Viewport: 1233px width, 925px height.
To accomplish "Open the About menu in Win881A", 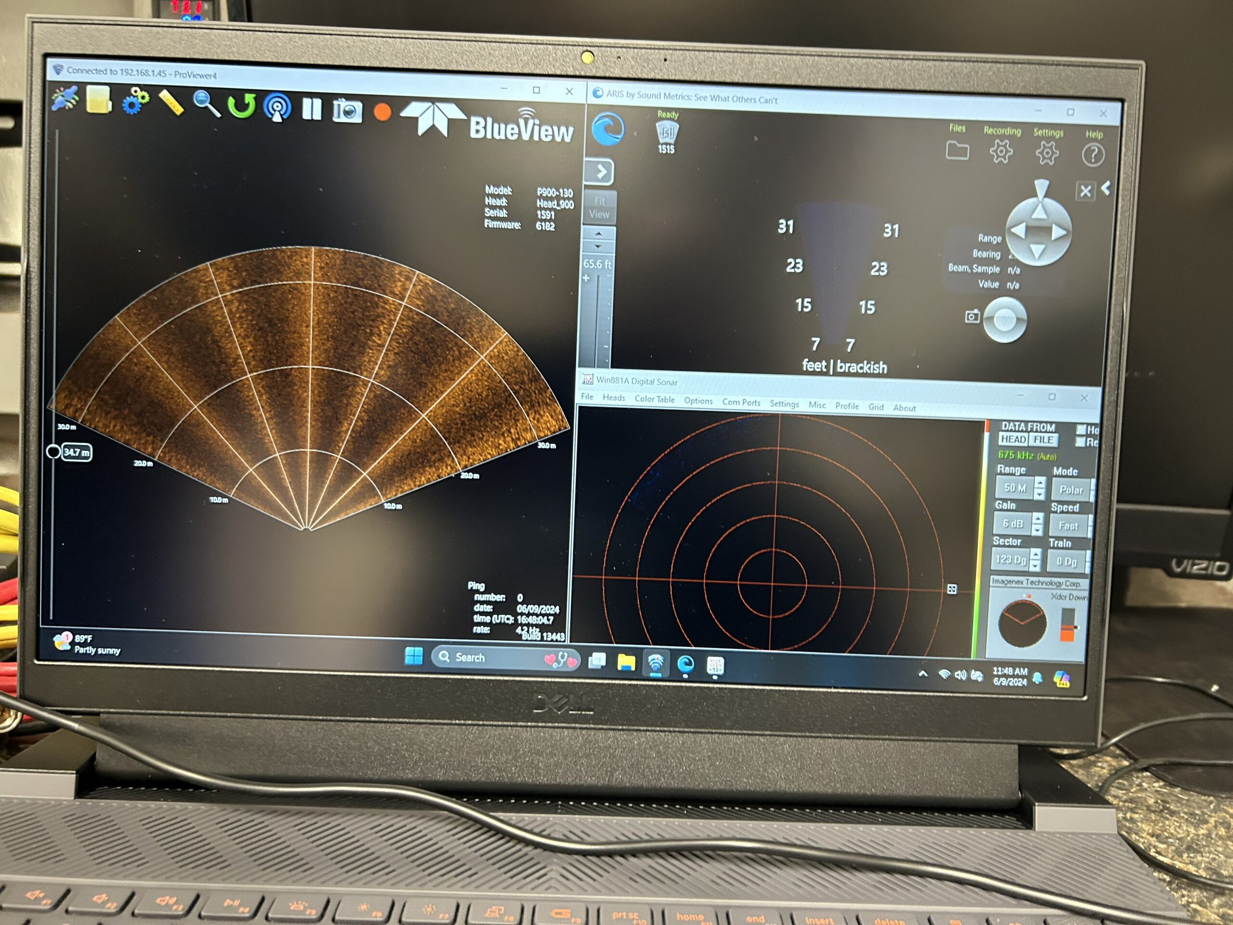I will [x=904, y=408].
